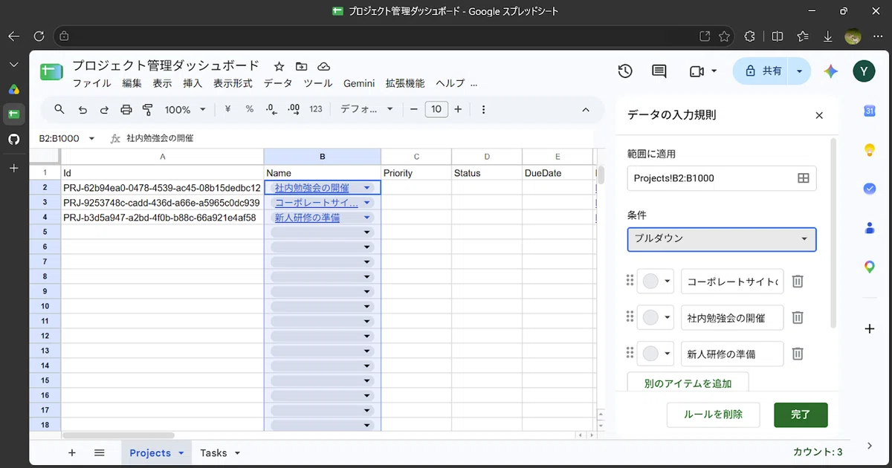Open GitHub icon in browser sidebar
Screen dimensions: 892x468
tap(13, 139)
